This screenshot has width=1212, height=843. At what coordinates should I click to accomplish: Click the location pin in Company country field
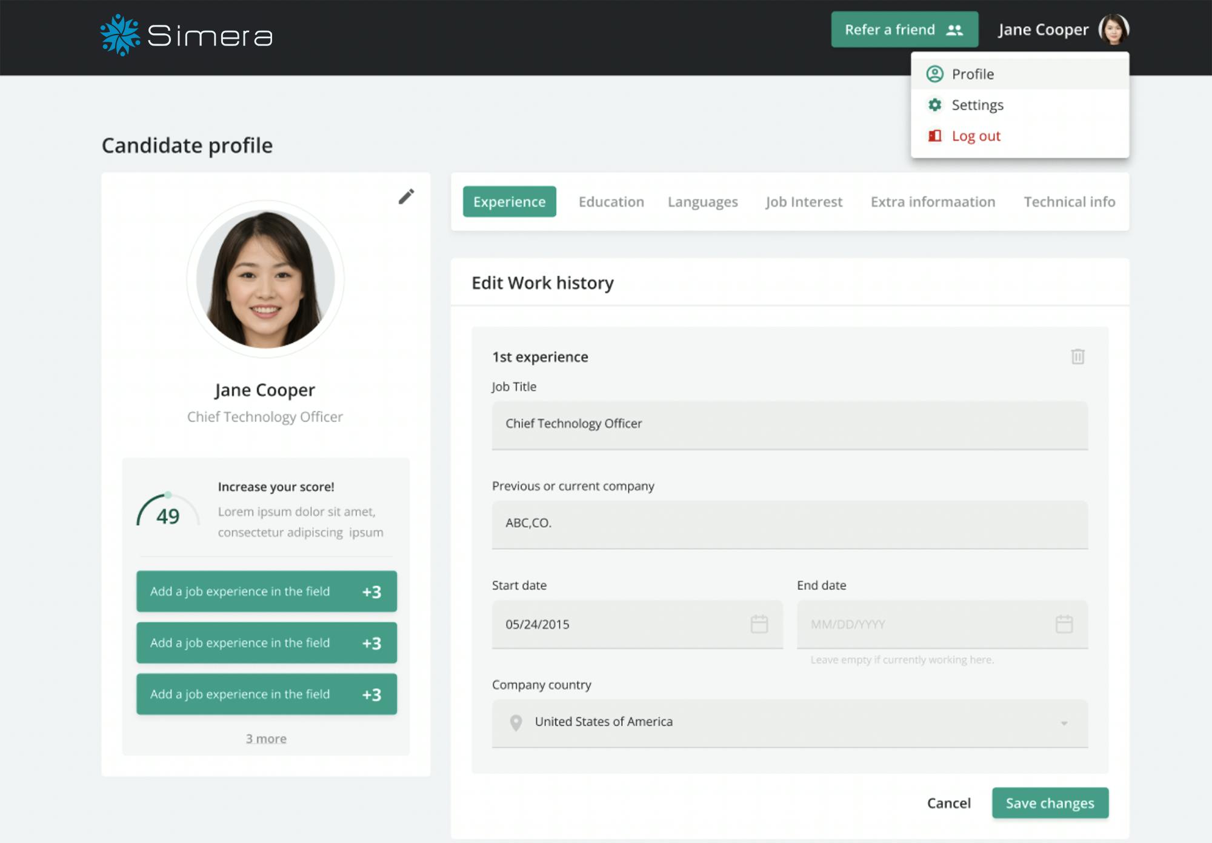516,722
